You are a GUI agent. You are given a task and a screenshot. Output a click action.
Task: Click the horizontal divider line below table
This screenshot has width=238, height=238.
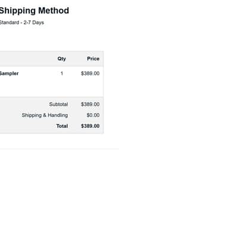click(59, 149)
